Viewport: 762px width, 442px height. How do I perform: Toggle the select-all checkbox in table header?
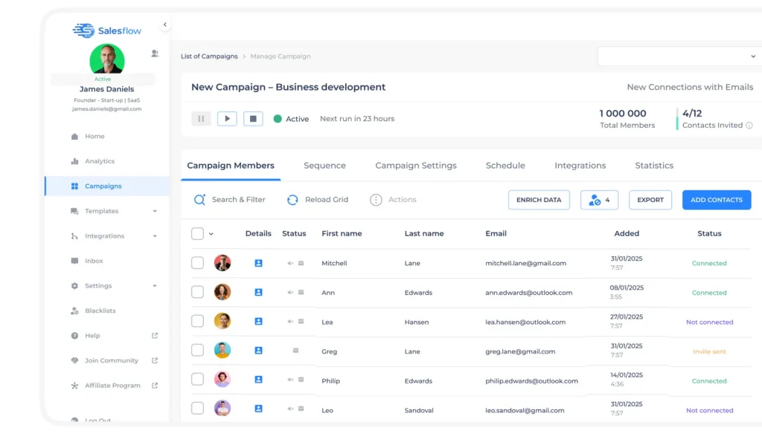point(197,234)
